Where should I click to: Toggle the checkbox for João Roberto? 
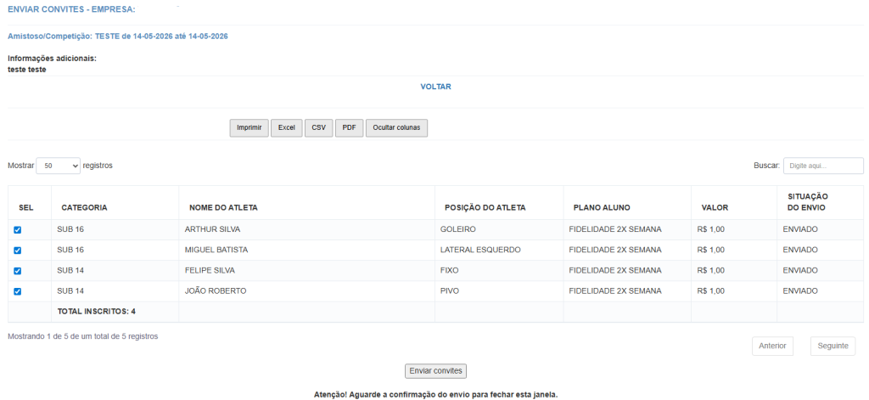tap(17, 291)
